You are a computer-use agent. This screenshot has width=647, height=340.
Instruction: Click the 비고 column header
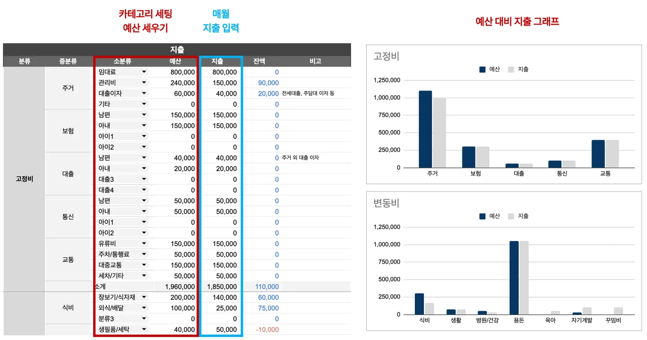(315, 61)
